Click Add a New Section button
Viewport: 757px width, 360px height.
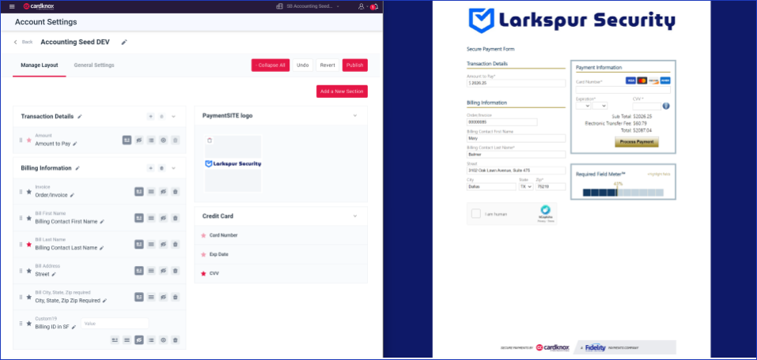pos(342,92)
